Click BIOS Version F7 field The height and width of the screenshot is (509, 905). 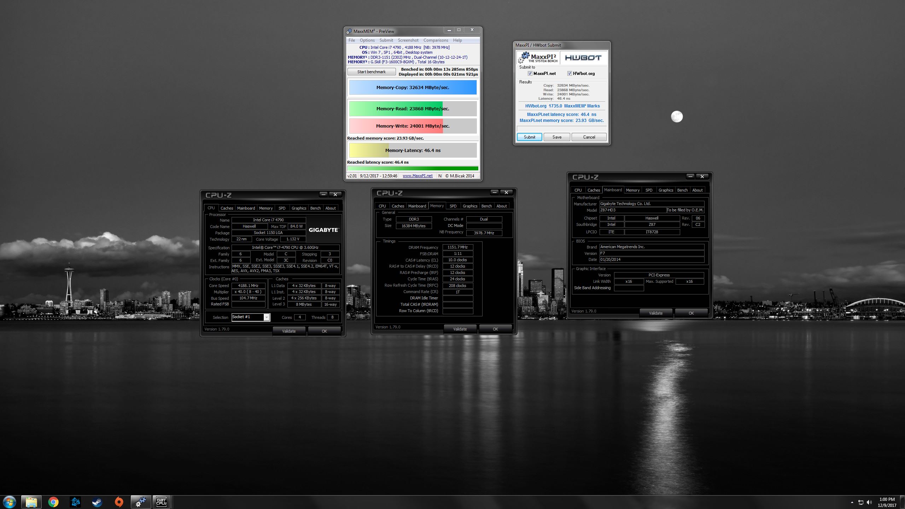(x=652, y=253)
